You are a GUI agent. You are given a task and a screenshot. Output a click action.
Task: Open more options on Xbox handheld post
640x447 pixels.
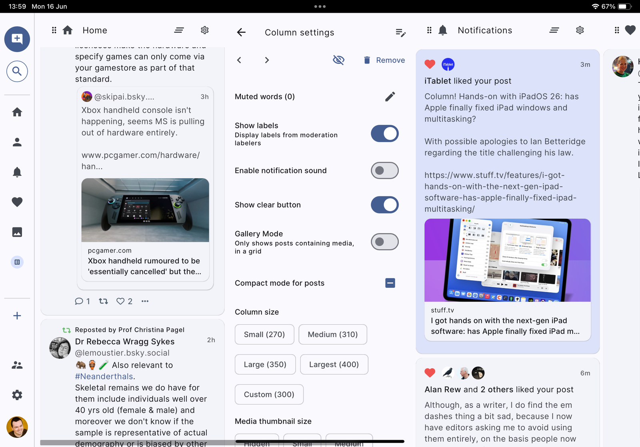(145, 301)
